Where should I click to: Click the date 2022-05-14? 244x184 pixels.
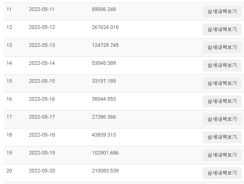coord(42,63)
